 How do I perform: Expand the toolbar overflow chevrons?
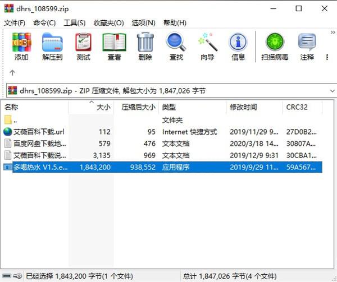tap(333, 33)
